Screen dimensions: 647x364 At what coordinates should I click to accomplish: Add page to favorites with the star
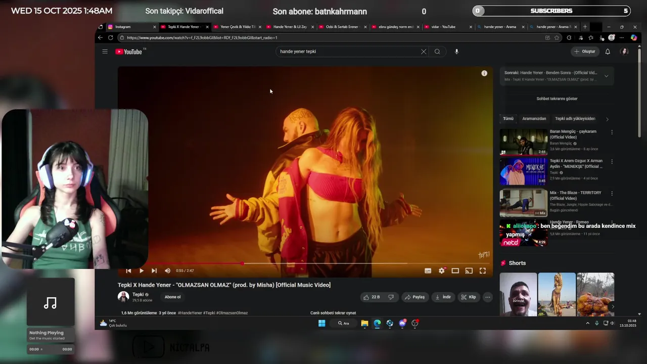(557, 37)
